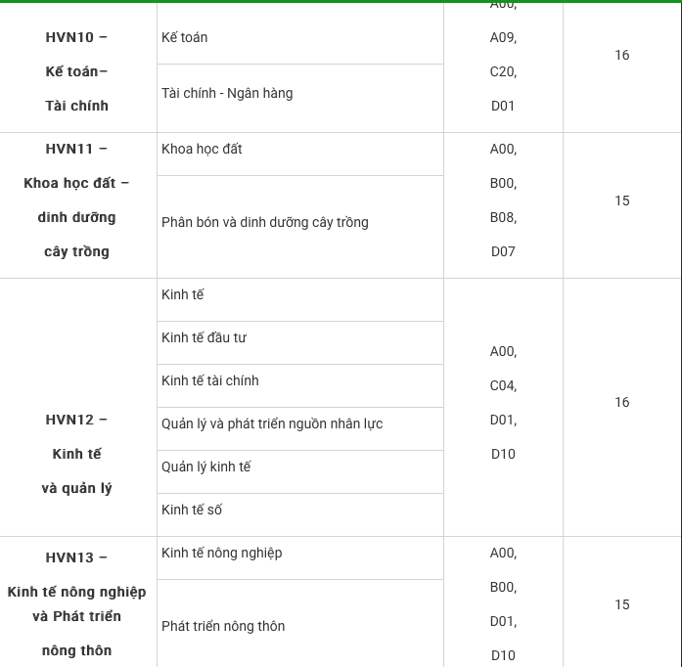The width and height of the screenshot is (682, 667).
Task: Click the 'Kinh tế tài chính' row
Action: 210,381
